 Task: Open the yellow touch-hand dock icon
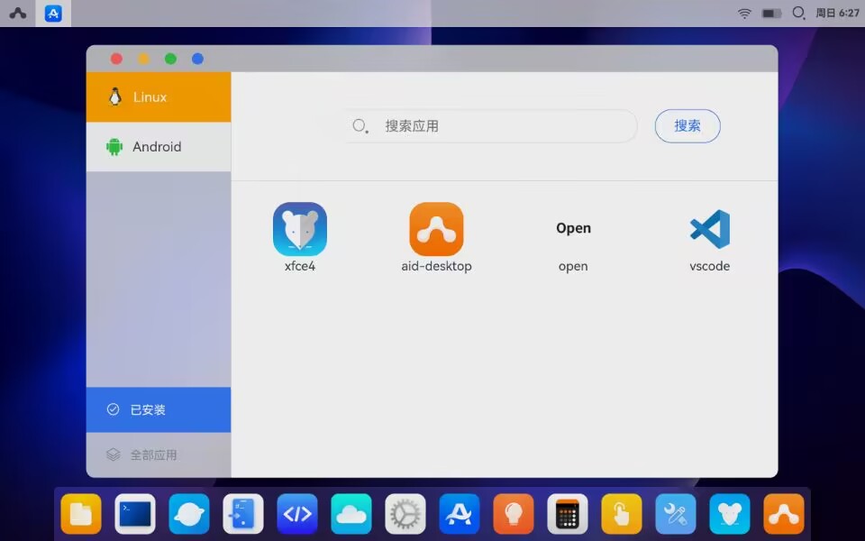click(622, 514)
